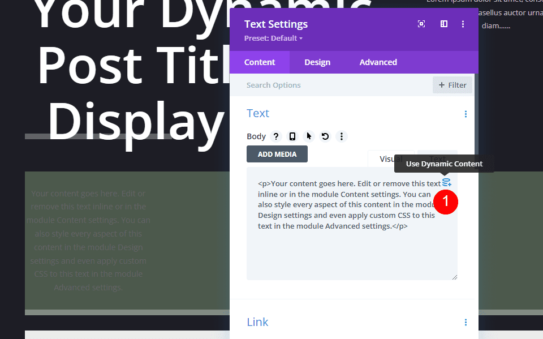Expand the Text Settings modal to fullscreen
The image size is (543, 339).
(x=421, y=24)
